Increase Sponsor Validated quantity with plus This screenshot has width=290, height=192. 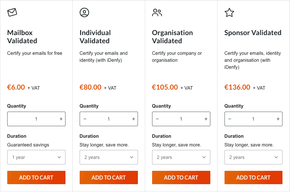278,119
